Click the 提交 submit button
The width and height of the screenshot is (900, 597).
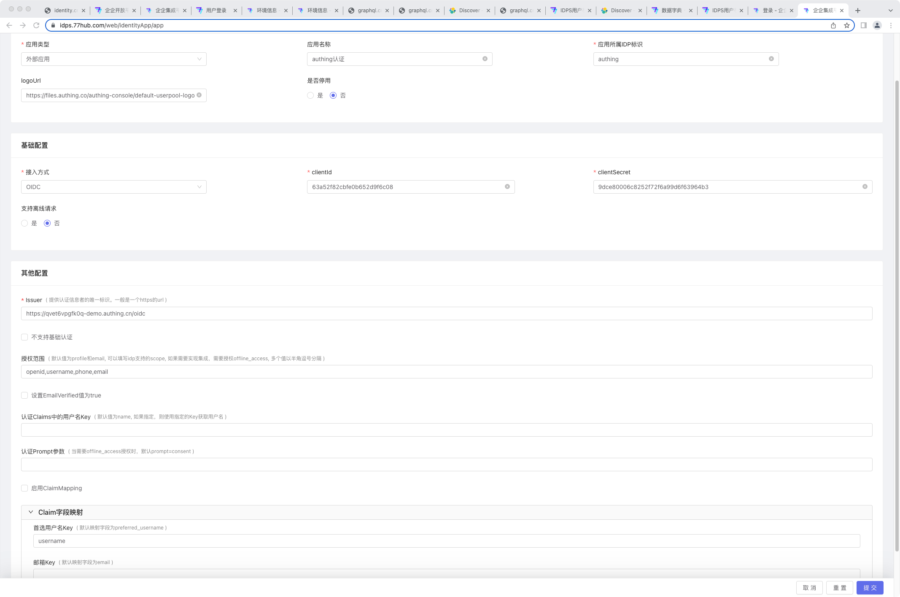coord(870,588)
